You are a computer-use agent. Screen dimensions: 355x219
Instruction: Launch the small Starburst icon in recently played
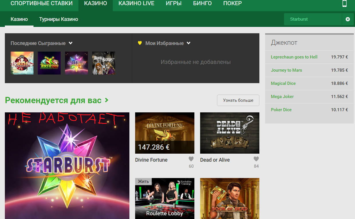(76, 63)
